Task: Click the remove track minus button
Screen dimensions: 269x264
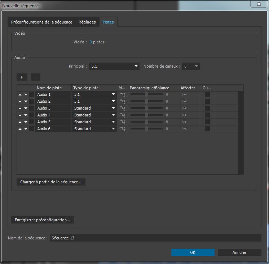Action: (35, 77)
